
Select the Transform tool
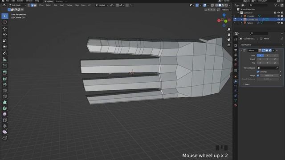[x=5, y=47]
